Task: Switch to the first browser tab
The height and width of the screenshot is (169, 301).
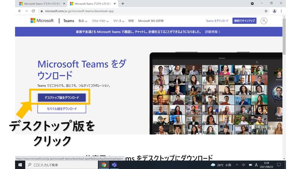Action: (41, 3)
